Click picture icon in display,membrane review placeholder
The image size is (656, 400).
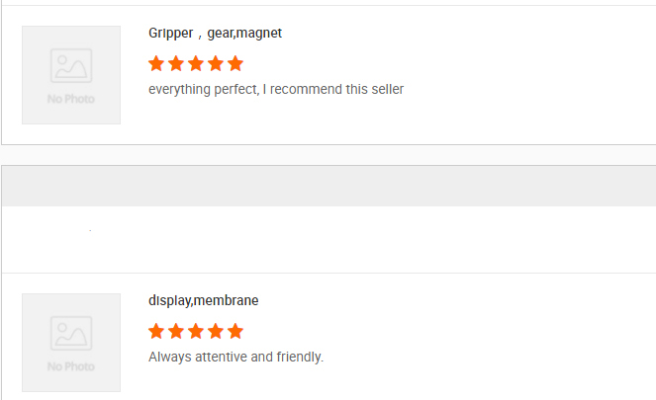tap(71, 333)
